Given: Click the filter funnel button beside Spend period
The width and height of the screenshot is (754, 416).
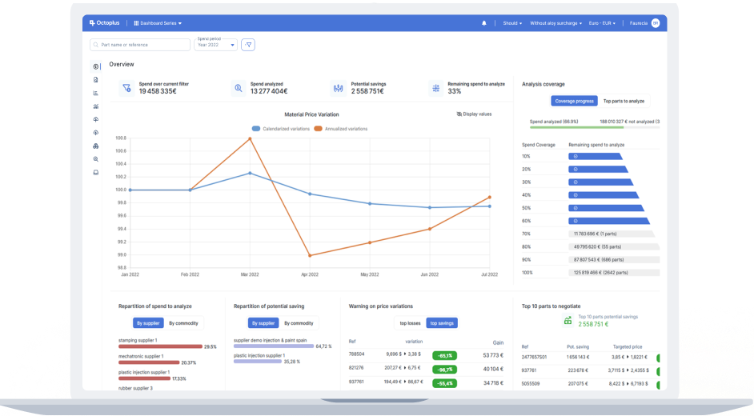Looking at the screenshot, I should tap(248, 45).
